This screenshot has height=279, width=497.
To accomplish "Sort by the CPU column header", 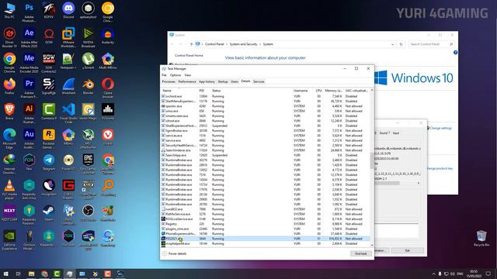I will click(318, 91).
